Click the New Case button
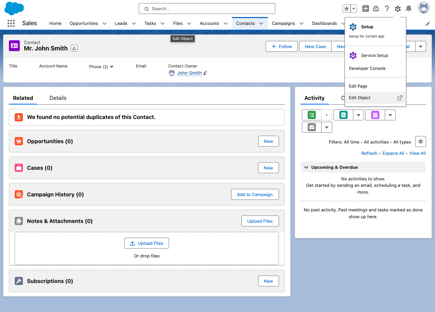This screenshot has height=312, width=435. pos(315,47)
